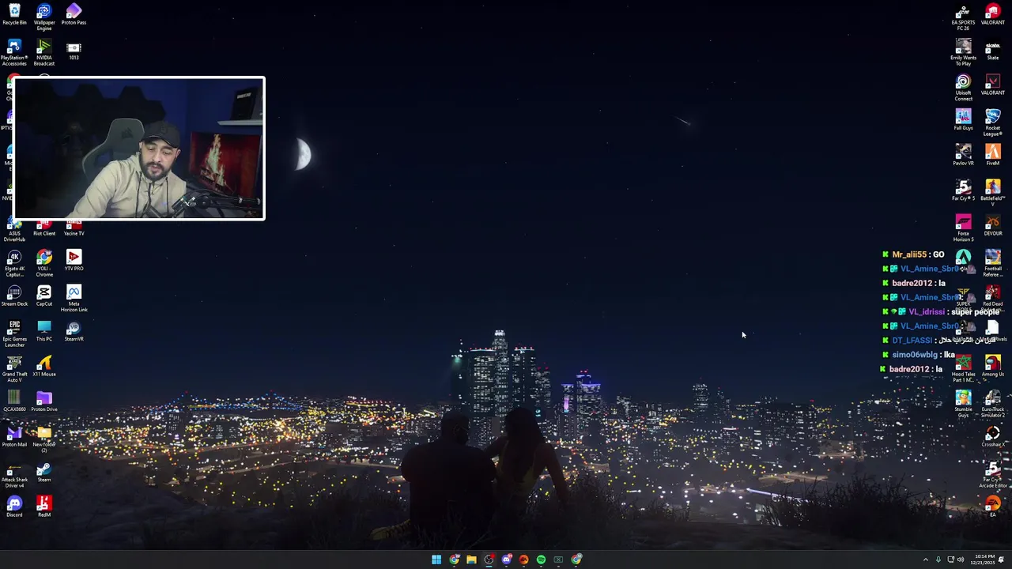Open File Explorer from taskbar

pos(471,560)
